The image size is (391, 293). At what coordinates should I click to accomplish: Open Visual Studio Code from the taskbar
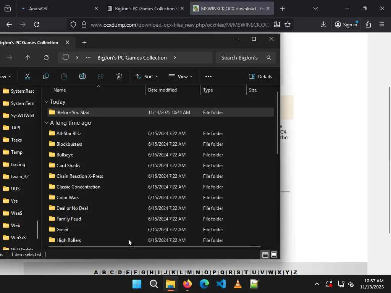click(x=221, y=284)
